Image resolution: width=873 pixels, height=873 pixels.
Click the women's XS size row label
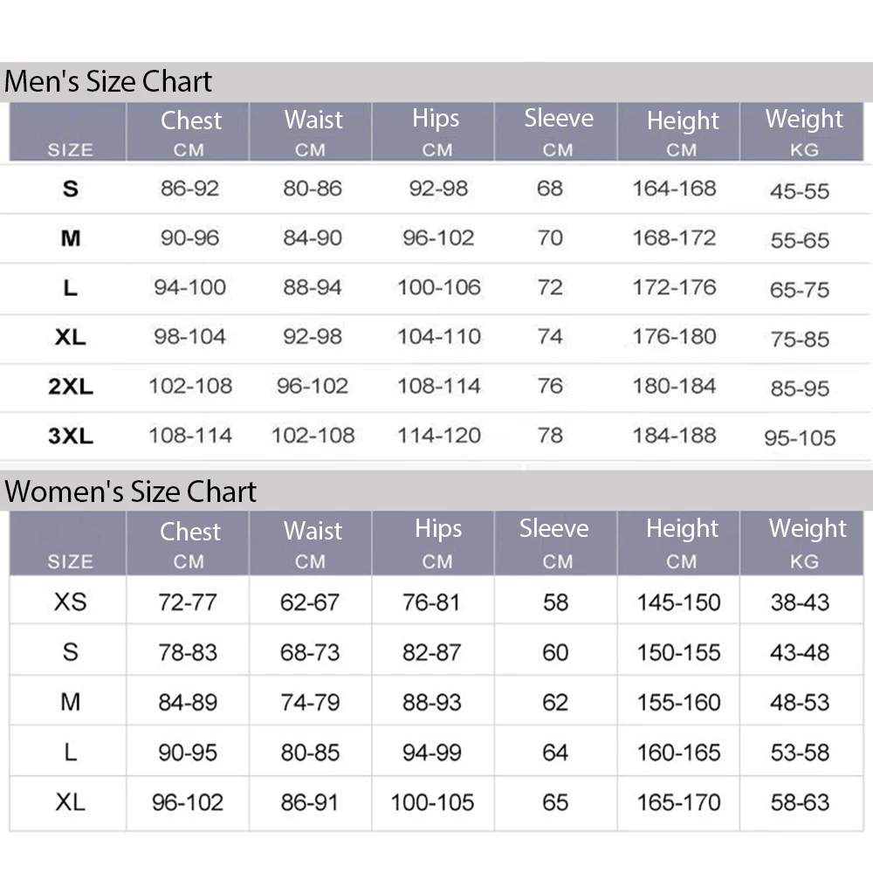(x=70, y=601)
